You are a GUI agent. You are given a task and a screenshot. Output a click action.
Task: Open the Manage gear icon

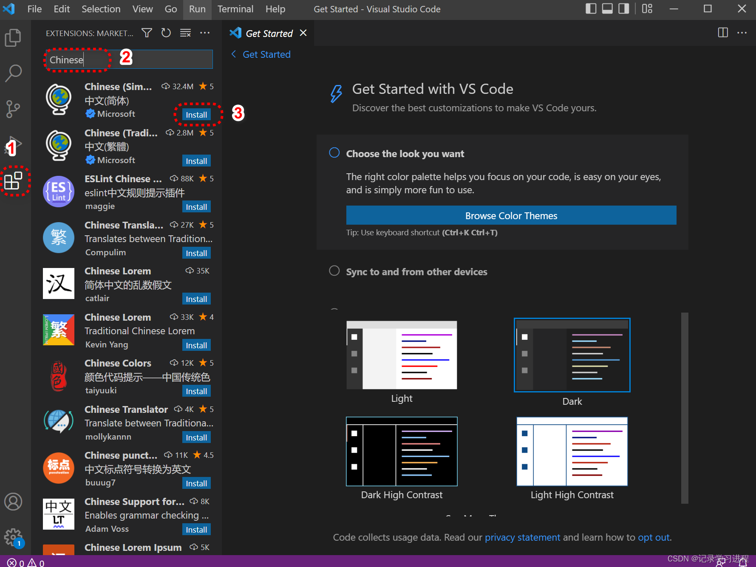pyautogui.click(x=13, y=537)
